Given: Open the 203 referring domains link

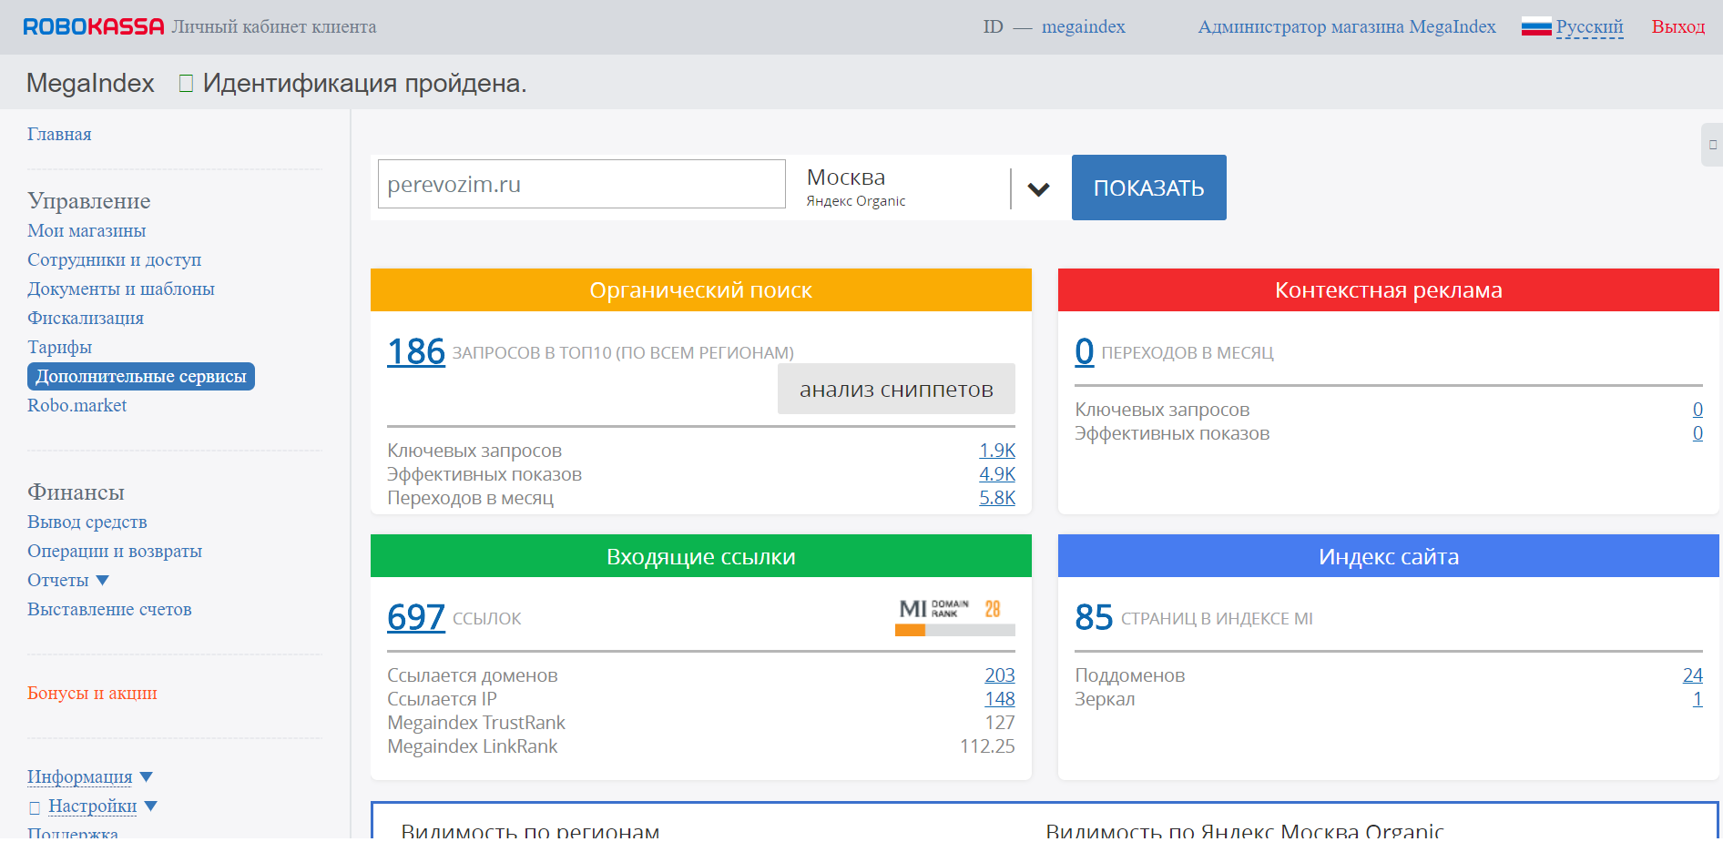Looking at the screenshot, I should point(1000,675).
